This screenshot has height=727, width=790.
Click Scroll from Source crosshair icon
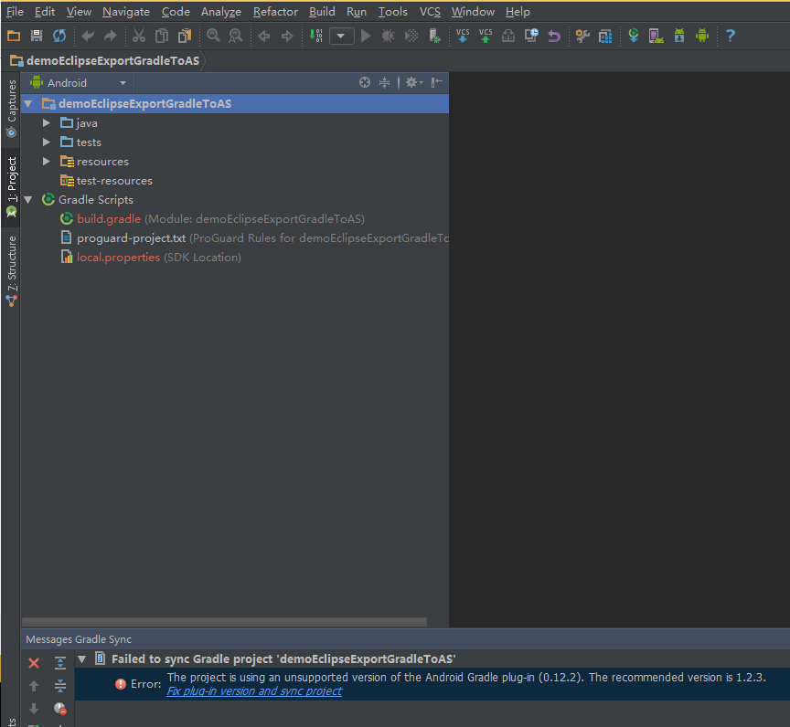pyautogui.click(x=365, y=82)
